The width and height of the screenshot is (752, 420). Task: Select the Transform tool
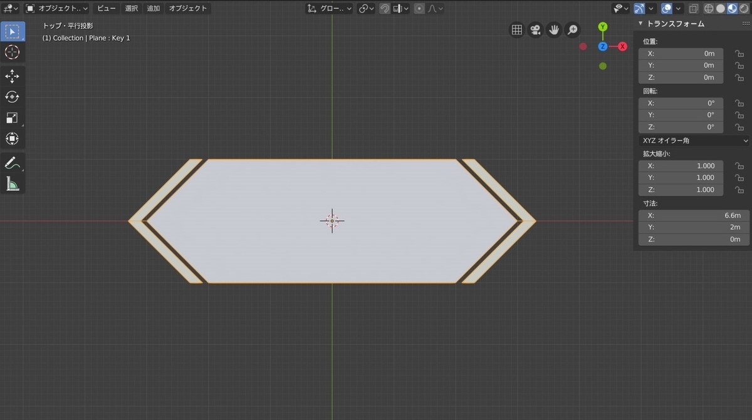point(13,138)
